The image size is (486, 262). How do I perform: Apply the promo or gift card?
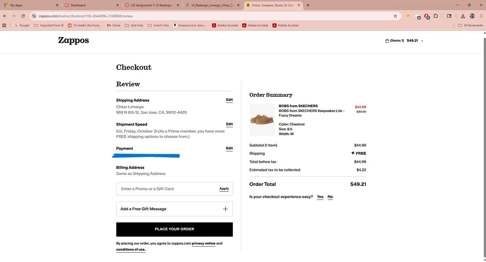point(224,189)
